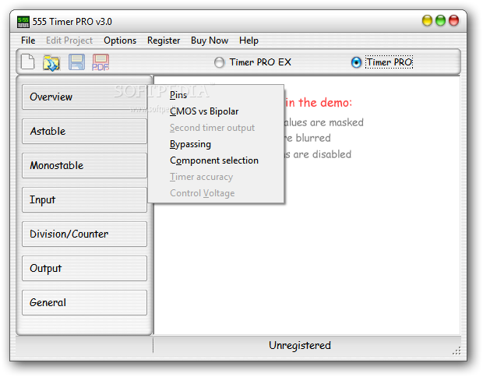The height and width of the screenshot is (377, 483).
Task: Click the '555 Timer PRO v3.0' title text
Action: coord(72,22)
